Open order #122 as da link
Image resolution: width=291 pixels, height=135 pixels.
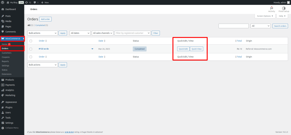point(44,49)
